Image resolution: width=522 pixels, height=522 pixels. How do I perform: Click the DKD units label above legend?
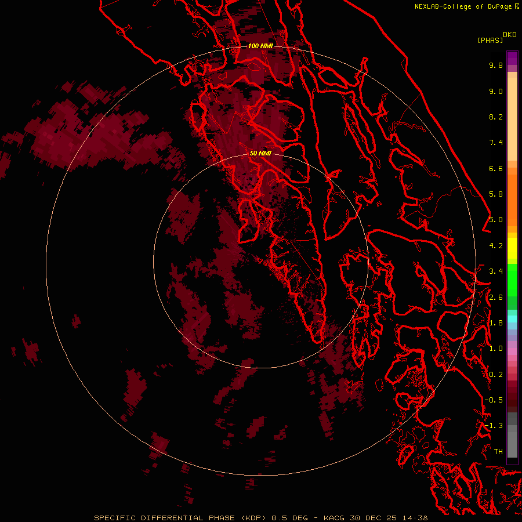[x=509, y=35]
